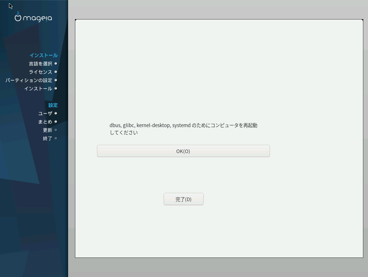Select the 言語を選択 step label
This screenshot has height=277, width=368.
pos(40,64)
